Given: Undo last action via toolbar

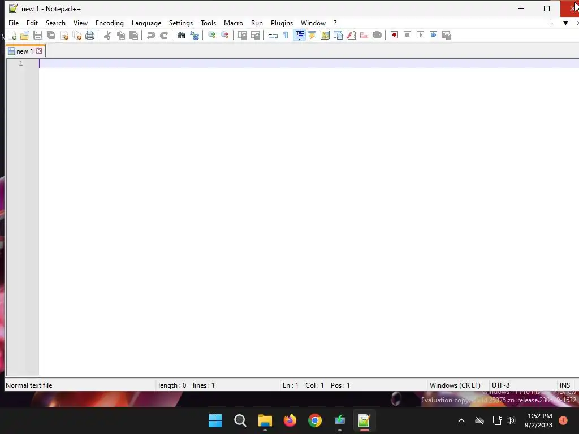Looking at the screenshot, I should (150, 35).
